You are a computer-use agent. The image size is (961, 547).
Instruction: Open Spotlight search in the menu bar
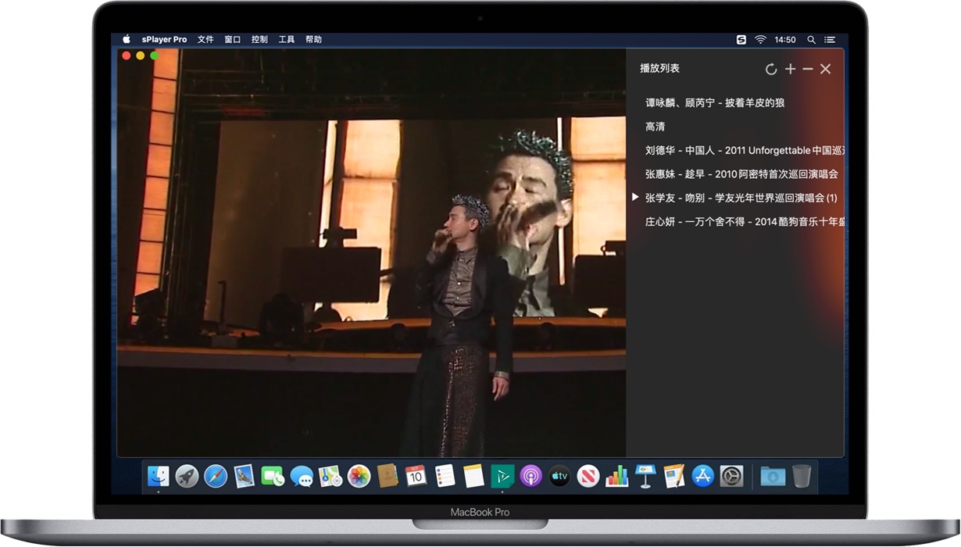coord(811,40)
